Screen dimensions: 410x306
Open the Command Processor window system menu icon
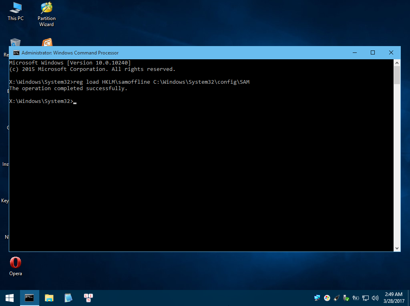(16, 53)
